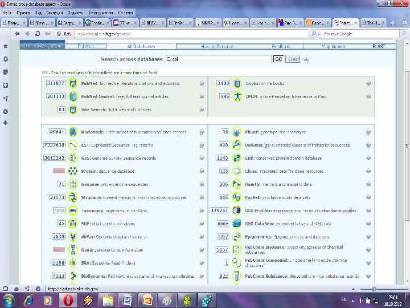Open the Help link beside Clear
Viewport: 410px width, 308px height.
tap(306, 60)
